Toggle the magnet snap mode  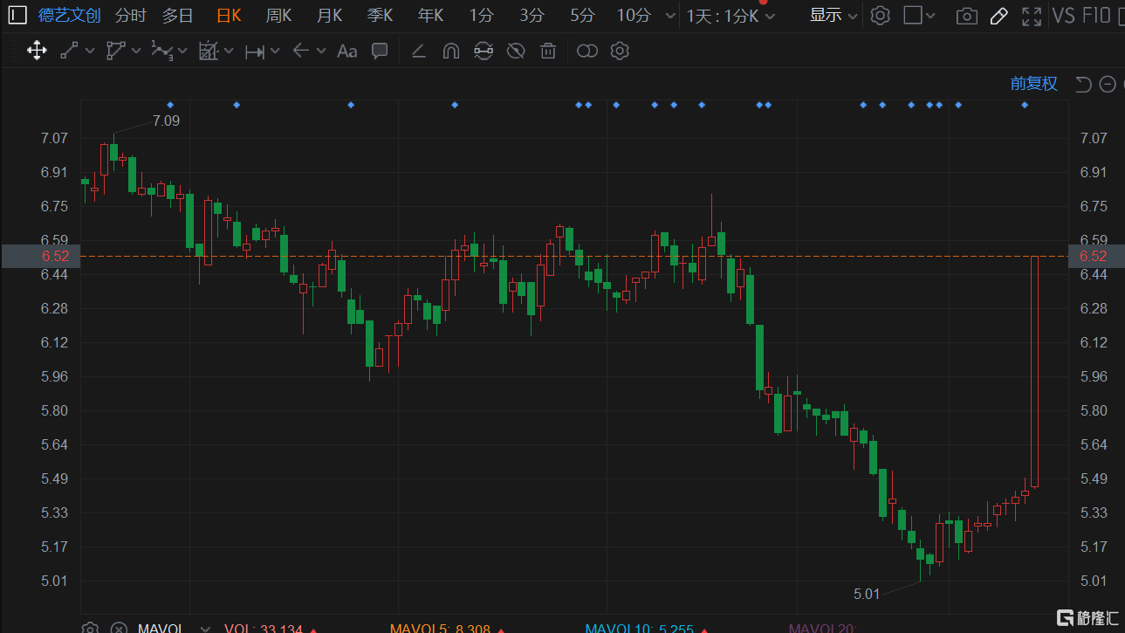point(450,51)
